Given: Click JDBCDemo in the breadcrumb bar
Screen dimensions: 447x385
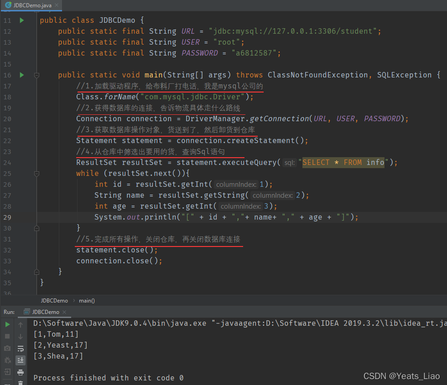Looking at the screenshot, I should pyautogui.click(x=54, y=301).
